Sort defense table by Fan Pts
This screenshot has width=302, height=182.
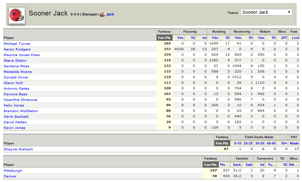(211, 165)
